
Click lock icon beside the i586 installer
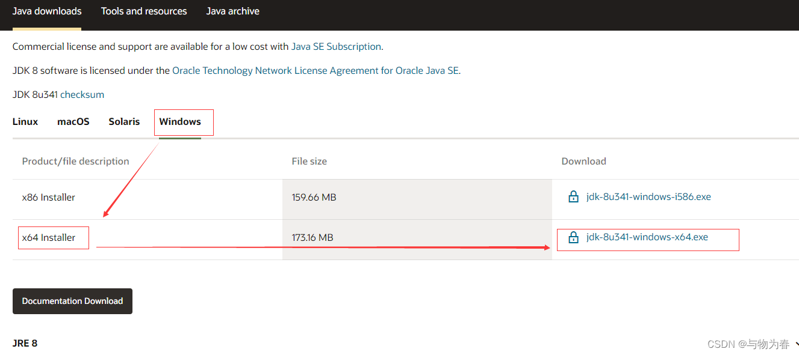tap(574, 197)
